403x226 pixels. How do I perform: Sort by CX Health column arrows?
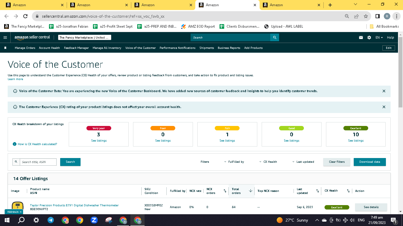(x=348, y=191)
